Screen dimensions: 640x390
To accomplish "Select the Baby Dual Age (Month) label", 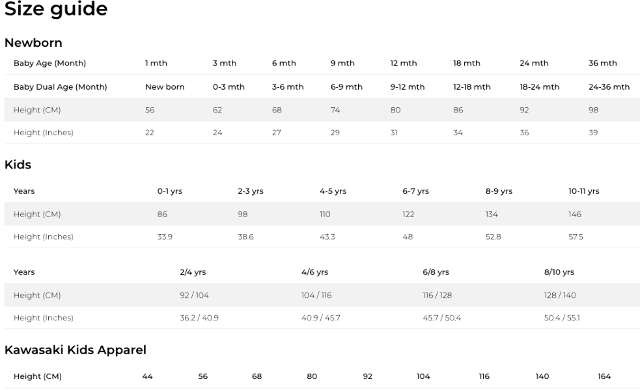I will pyautogui.click(x=60, y=86).
